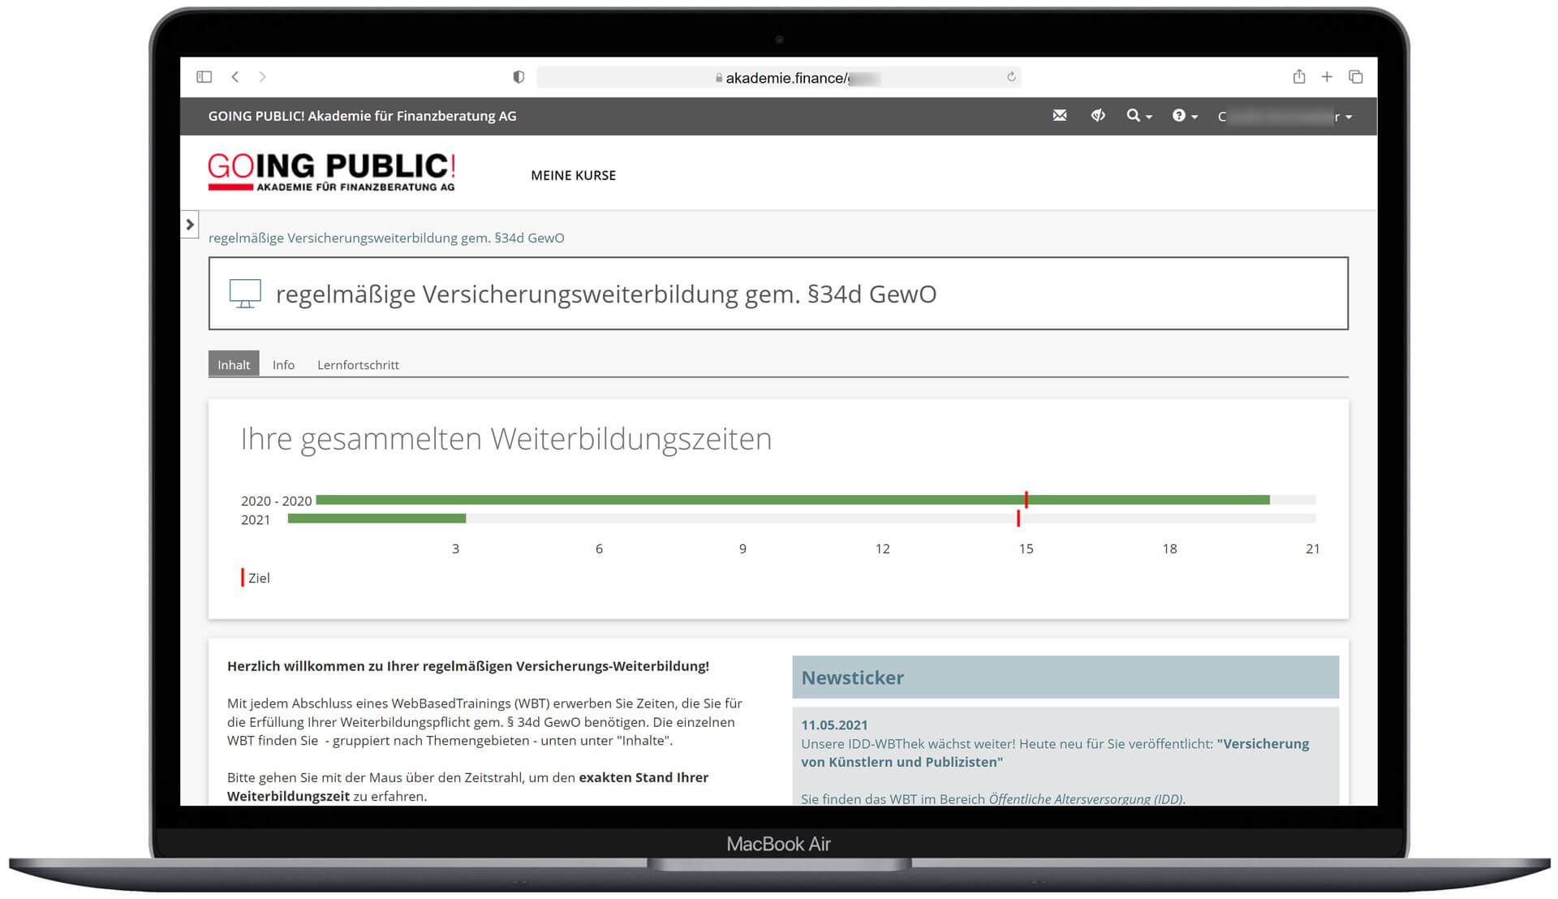Open the help question-mark dropdown
Image resolution: width=1558 pixels, height=899 pixels.
click(1184, 116)
